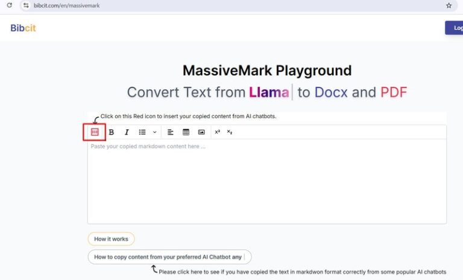Go to the Bibcit home logo
The height and width of the screenshot is (280, 463).
click(x=23, y=28)
